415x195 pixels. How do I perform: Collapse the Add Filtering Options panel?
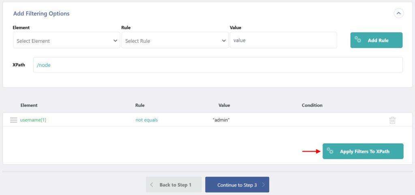click(399, 13)
